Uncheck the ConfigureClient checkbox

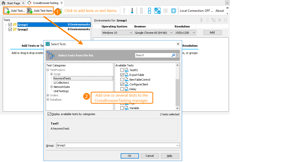tap(122, 84)
